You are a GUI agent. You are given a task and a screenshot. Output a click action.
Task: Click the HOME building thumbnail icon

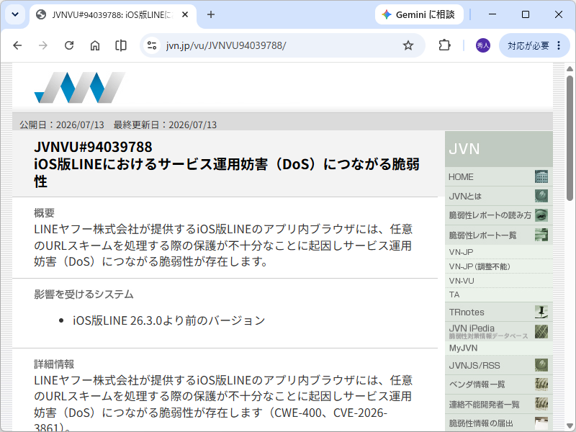click(x=541, y=177)
